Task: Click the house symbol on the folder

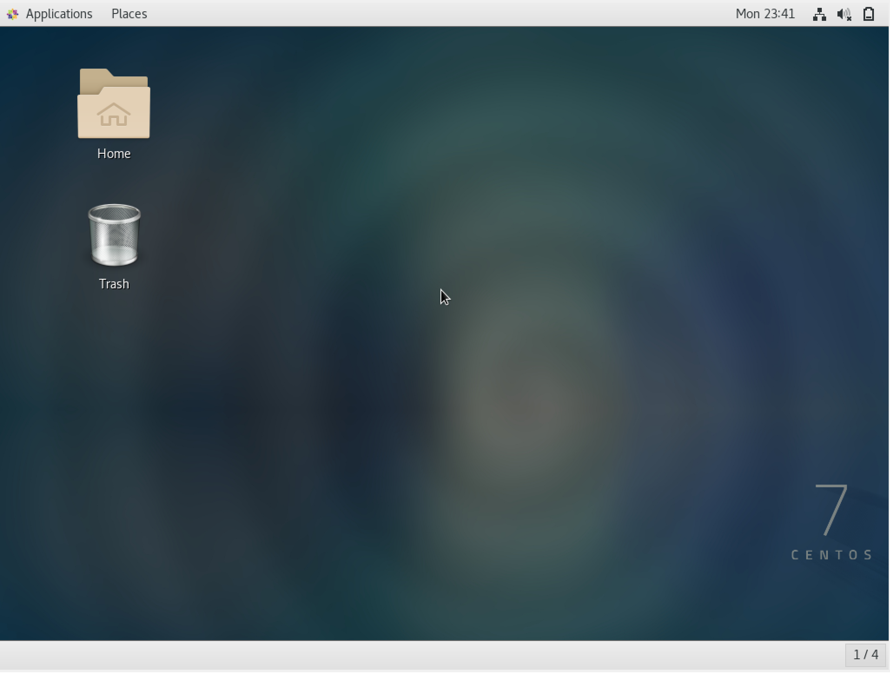Action: pos(114,115)
